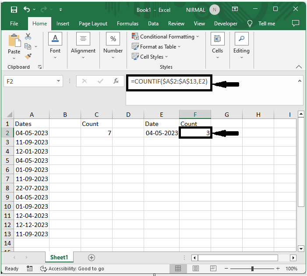Screen dimensions: 307x276
Task: Open Conditional Formatting menu
Action: coord(165,37)
